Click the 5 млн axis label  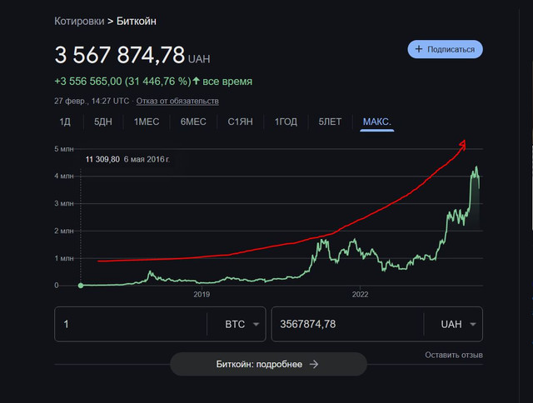(64, 149)
